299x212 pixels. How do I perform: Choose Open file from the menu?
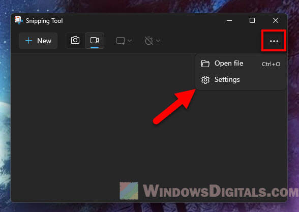[x=241, y=64]
